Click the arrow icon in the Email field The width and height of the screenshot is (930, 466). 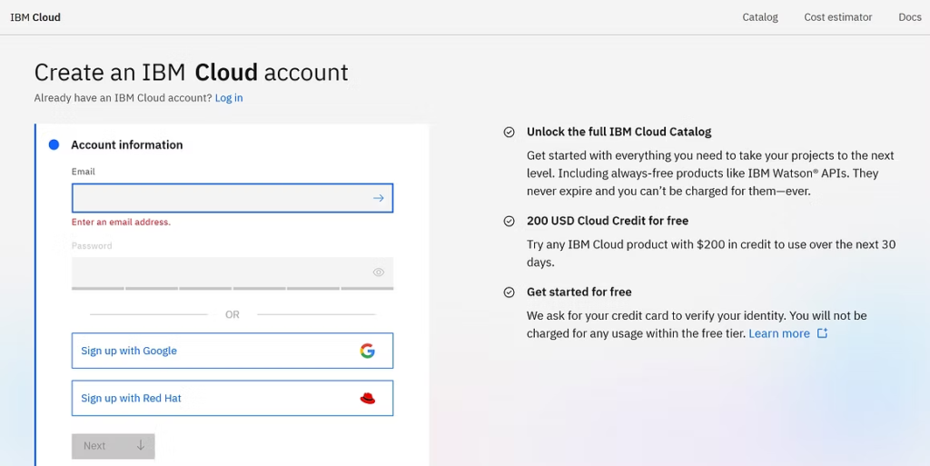pos(379,198)
